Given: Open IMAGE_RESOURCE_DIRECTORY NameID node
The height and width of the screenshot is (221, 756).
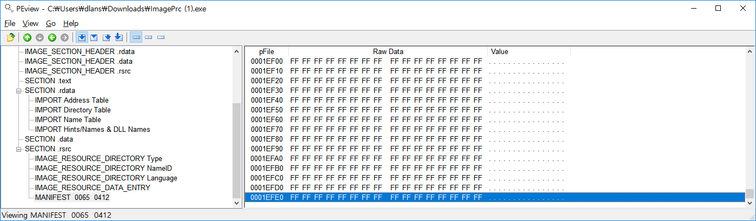Looking at the screenshot, I should coord(104,168).
